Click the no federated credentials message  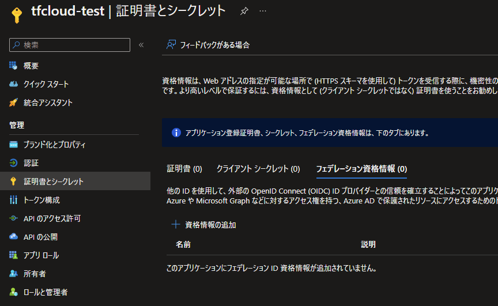tap(272, 268)
